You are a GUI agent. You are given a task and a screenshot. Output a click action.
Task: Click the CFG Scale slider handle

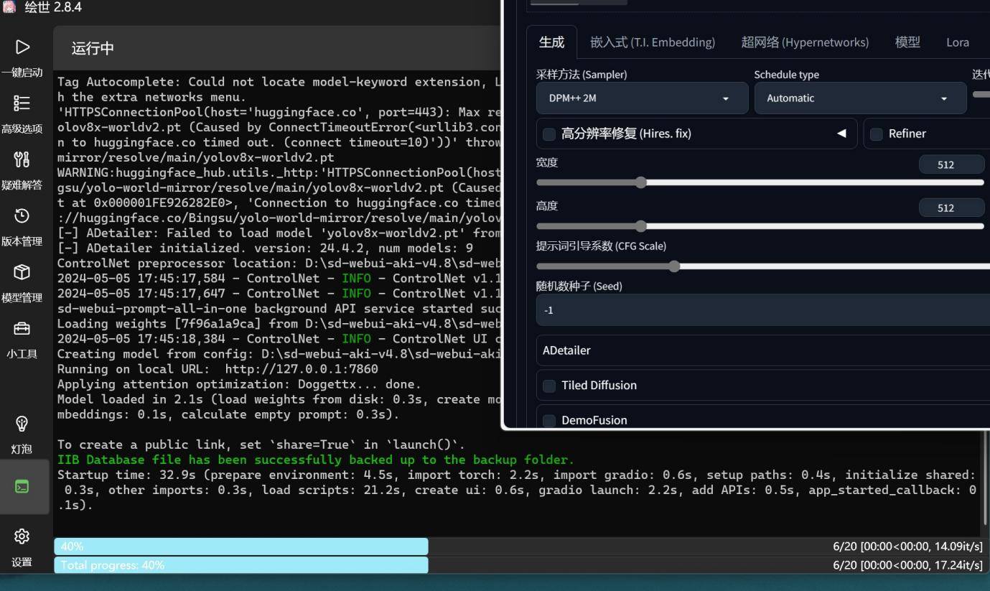tap(674, 266)
